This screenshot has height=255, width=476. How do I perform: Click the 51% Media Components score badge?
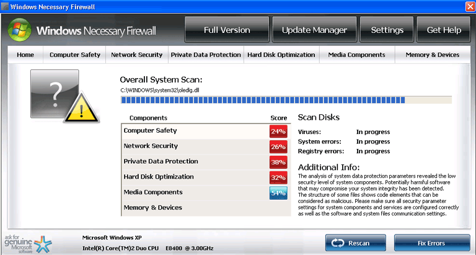[x=278, y=193]
